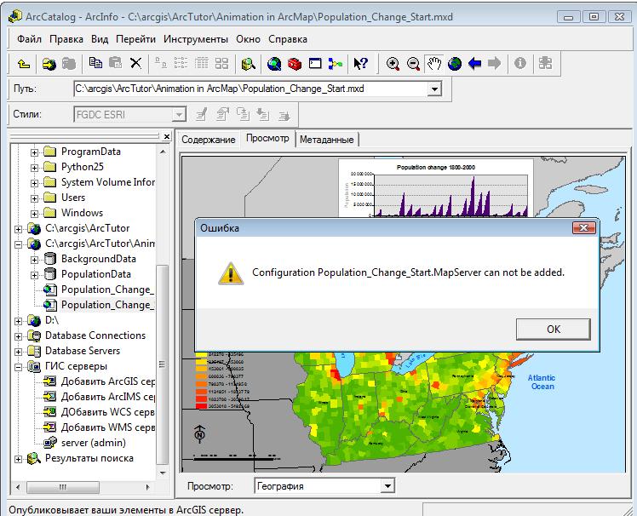This screenshot has height=516, width=637.
Task: Click the Up One Level toolbar icon
Action: tap(24, 63)
